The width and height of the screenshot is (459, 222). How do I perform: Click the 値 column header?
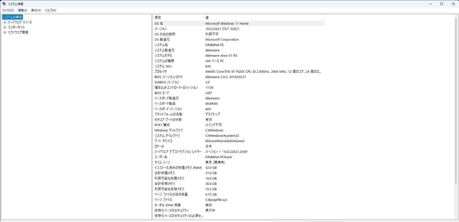click(x=264, y=18)
